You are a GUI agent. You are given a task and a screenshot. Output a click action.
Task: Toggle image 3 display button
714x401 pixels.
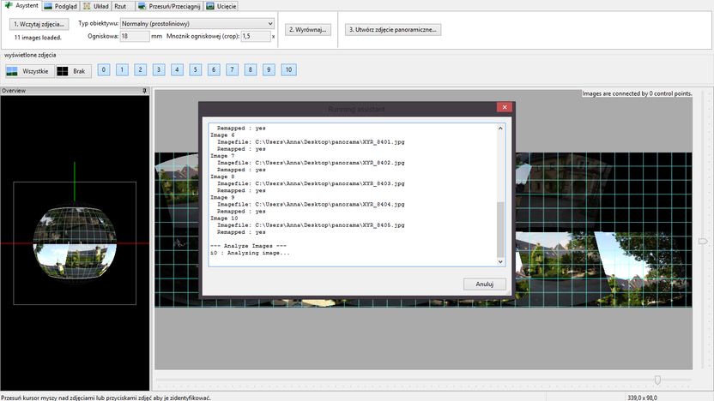pyautogui.click(x=159, y=69)
